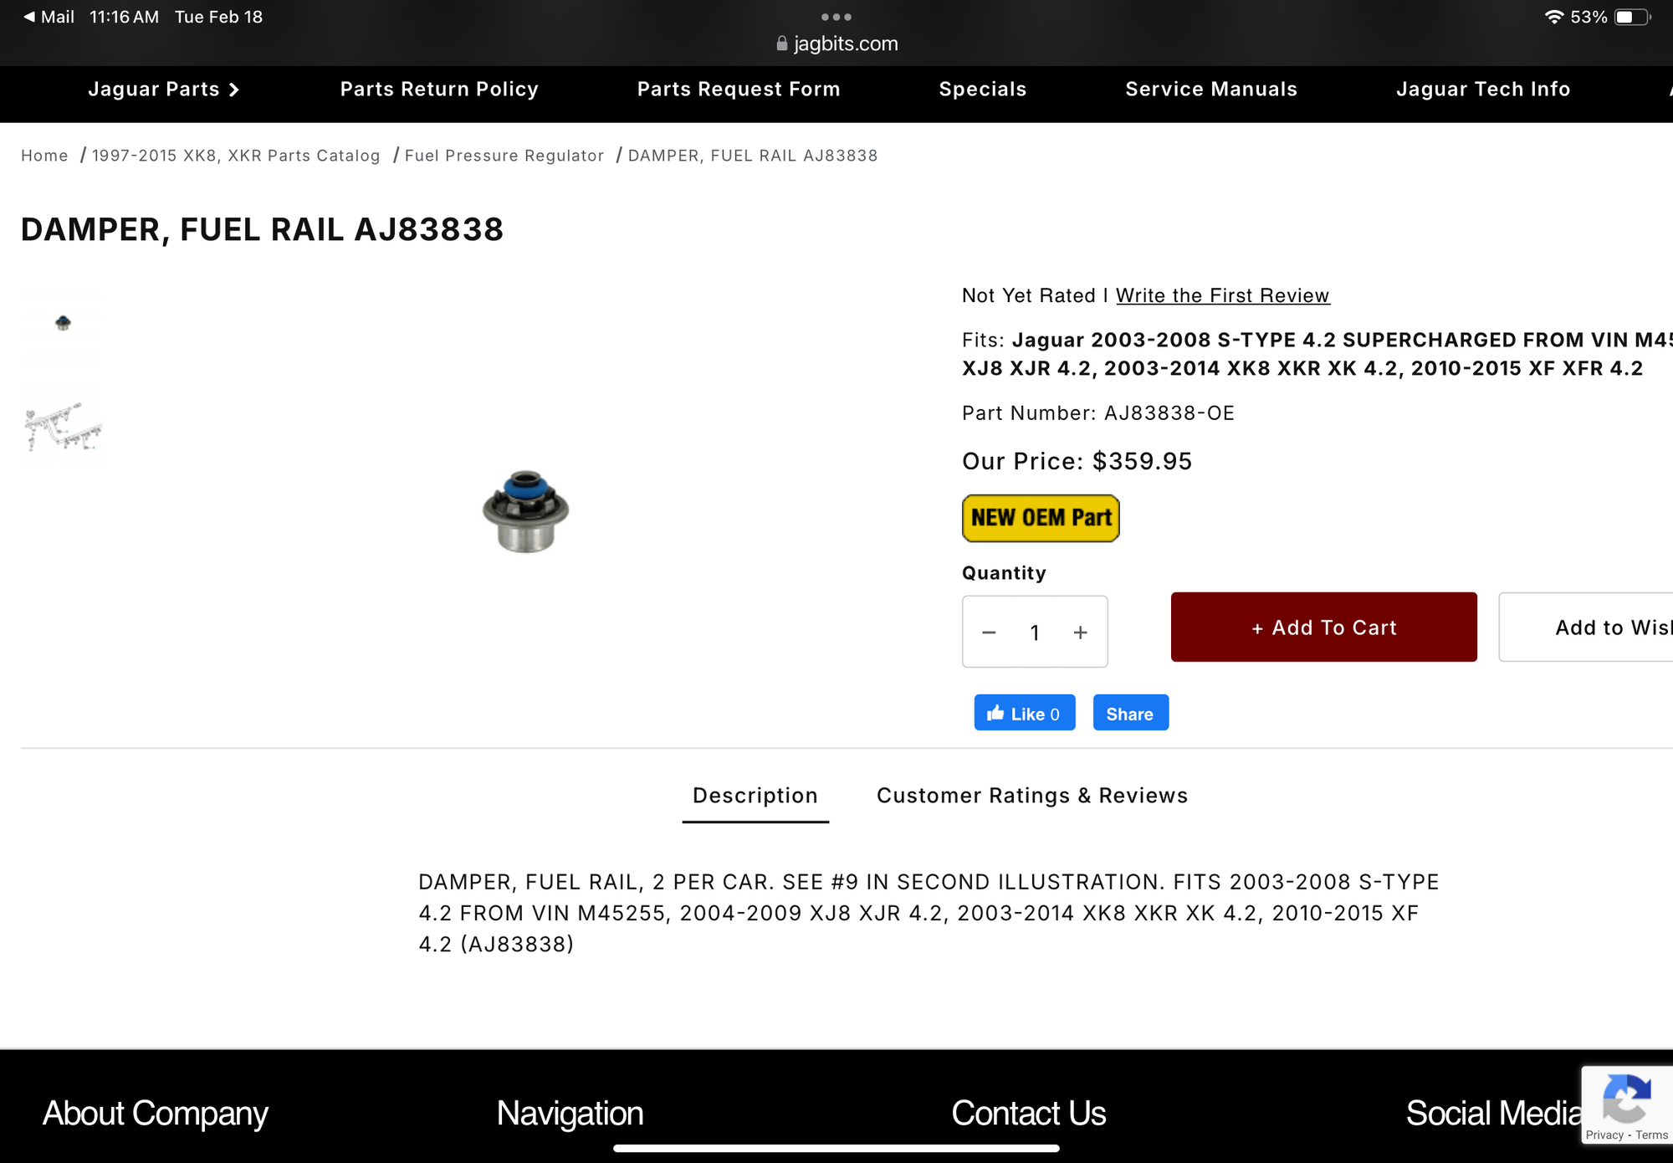The height and width of the screenshot is (1163, 1673).
Task: Click Write the First Review link
Action: tap(1223, 295)
